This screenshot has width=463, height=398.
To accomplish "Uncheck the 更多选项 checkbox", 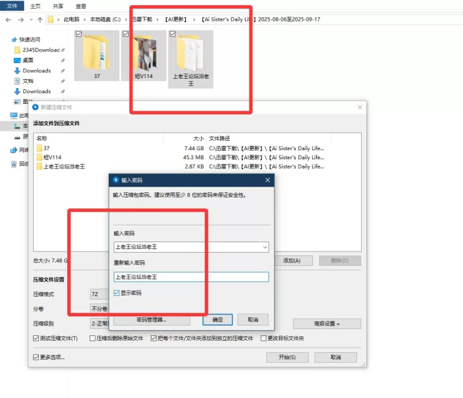I will click(x=36, y=357).
